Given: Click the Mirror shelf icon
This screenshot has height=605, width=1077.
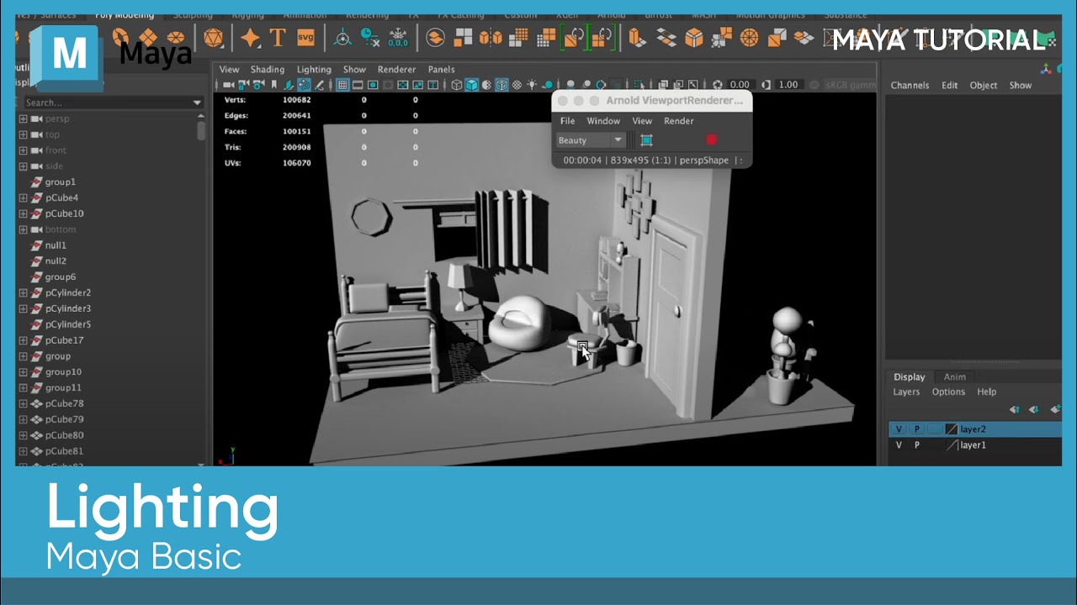Looking at the screenshot, I should tap(491, 38).
